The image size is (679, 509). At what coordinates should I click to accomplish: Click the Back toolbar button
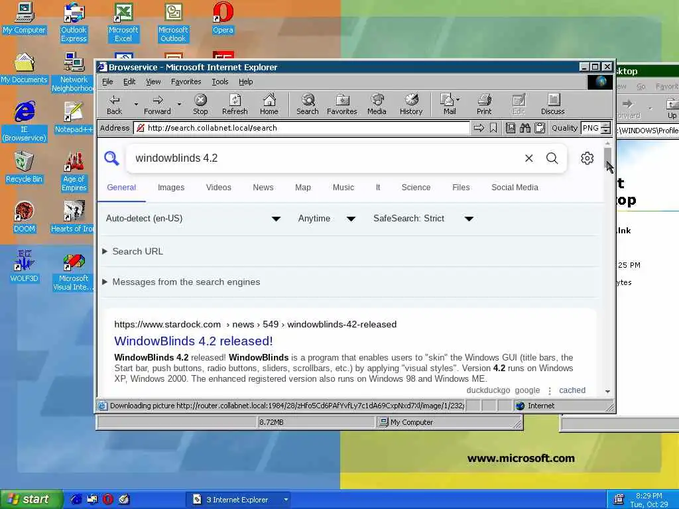pyautogui.click(x=114, y=104)
